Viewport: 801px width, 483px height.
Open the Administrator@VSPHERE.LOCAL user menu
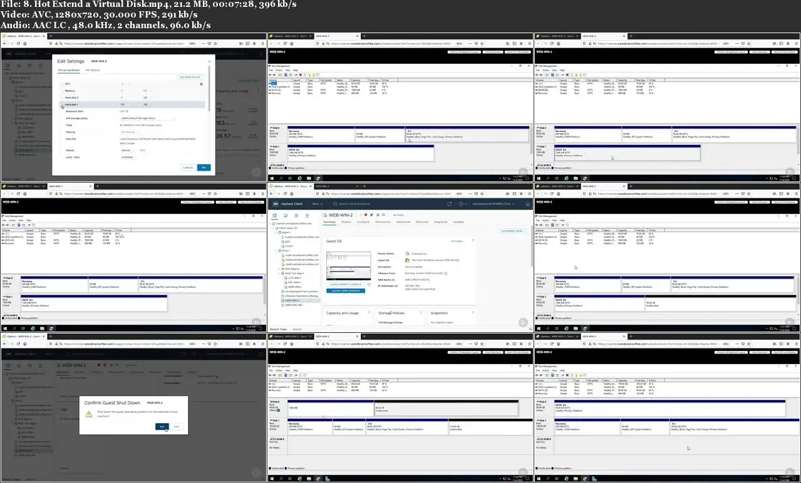pos(494,204)
